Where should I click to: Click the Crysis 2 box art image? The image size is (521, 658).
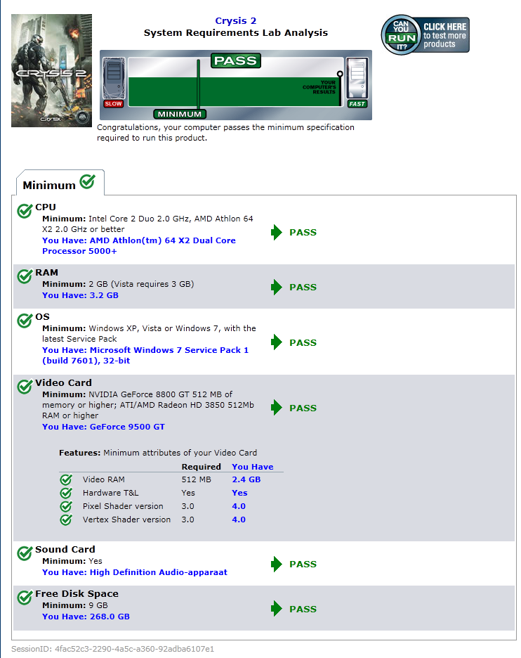click(x=51, y=70)
